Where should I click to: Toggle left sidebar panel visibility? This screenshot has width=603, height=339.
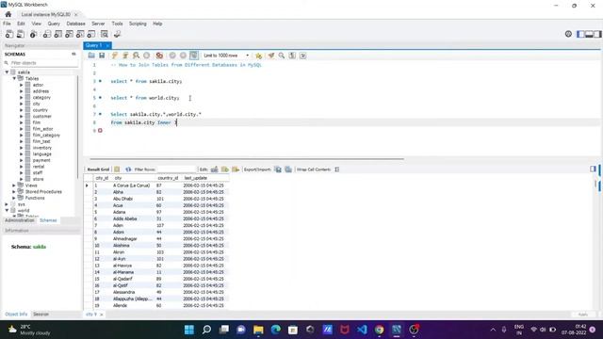pos(580,34)
